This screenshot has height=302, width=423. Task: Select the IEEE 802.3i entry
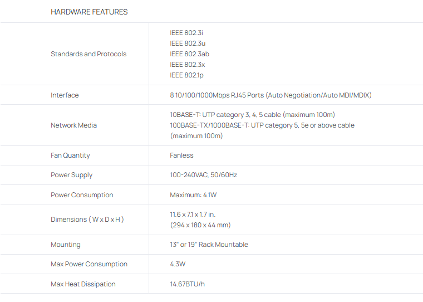click(183, 33)
